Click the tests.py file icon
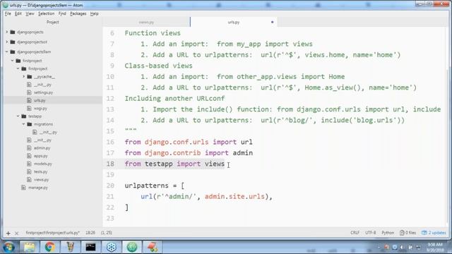The width and height of the screenshot is (452, 254). pos(29,171)
